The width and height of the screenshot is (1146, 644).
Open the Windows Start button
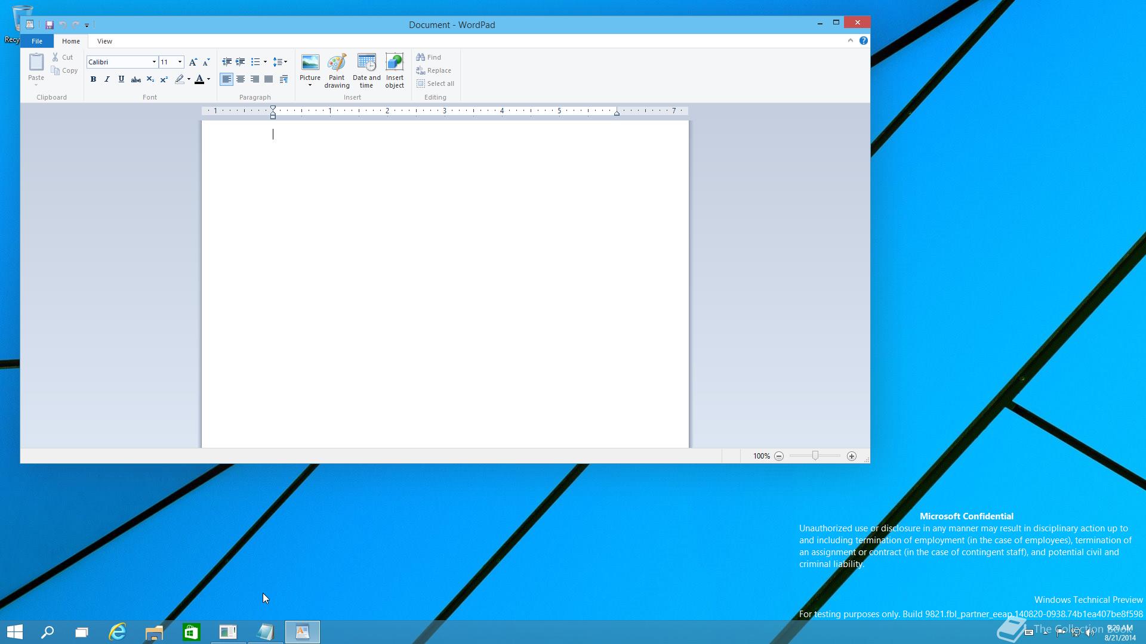(x=15, y=632)
